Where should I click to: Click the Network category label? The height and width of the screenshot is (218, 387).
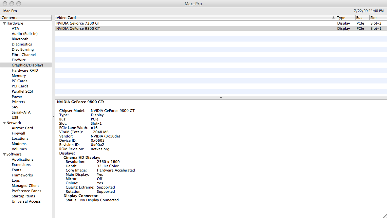point(14,123)
